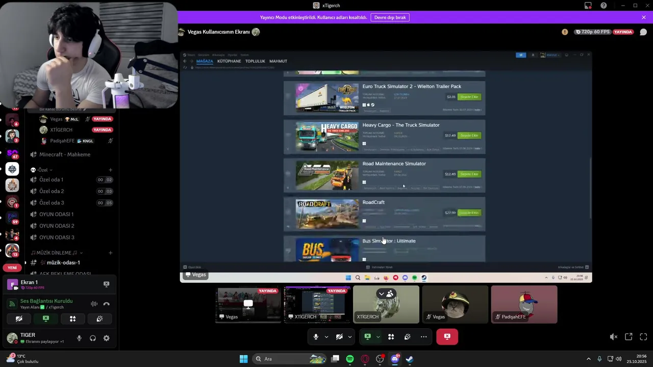Screen dimensions: 653x367
Task: Click the green voice connection signal icon
Action: click(12, 304)
